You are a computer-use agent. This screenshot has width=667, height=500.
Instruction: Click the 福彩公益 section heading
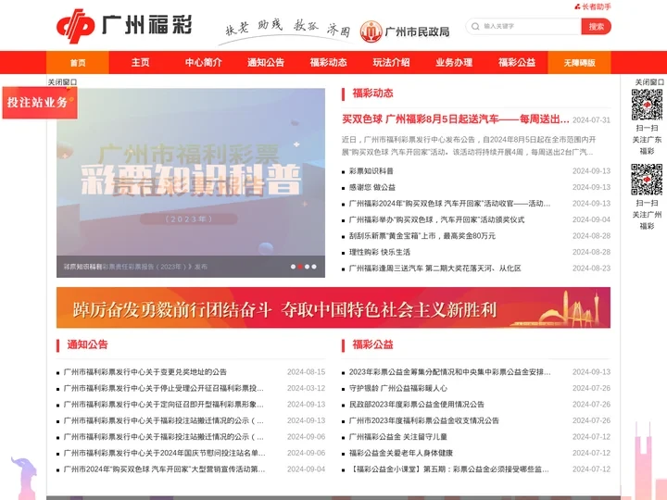click(x=372, y=344)
